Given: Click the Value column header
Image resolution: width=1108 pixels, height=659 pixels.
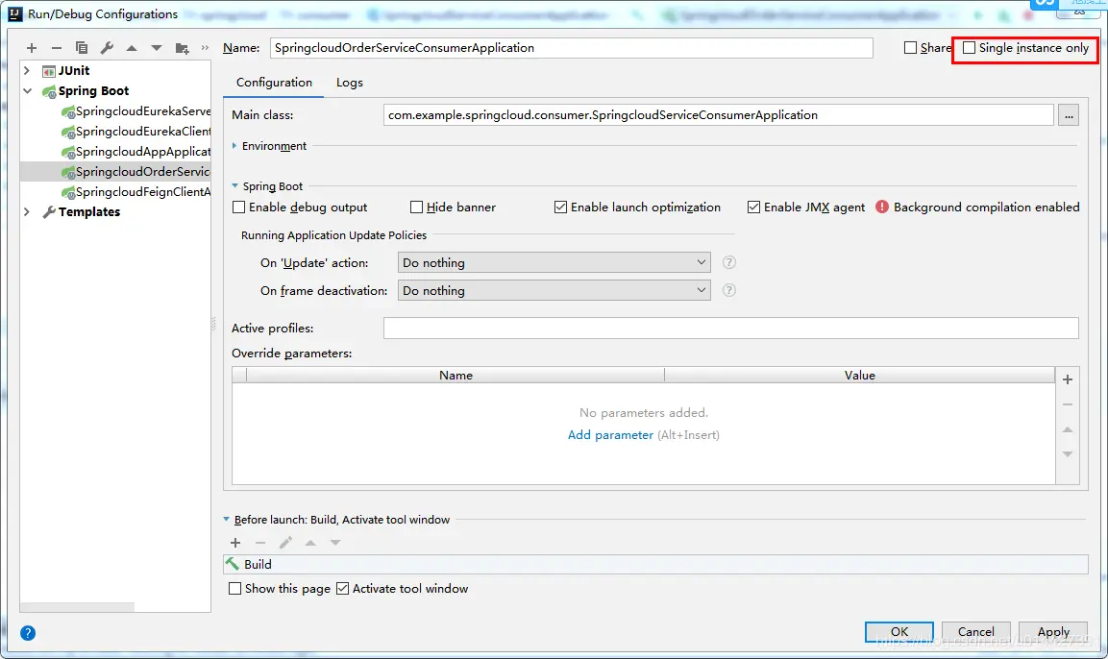Looking at the screenshot, I should [859, 375].
